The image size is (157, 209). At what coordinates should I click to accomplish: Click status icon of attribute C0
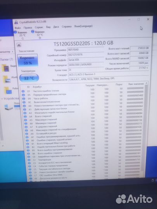[29, 157]
